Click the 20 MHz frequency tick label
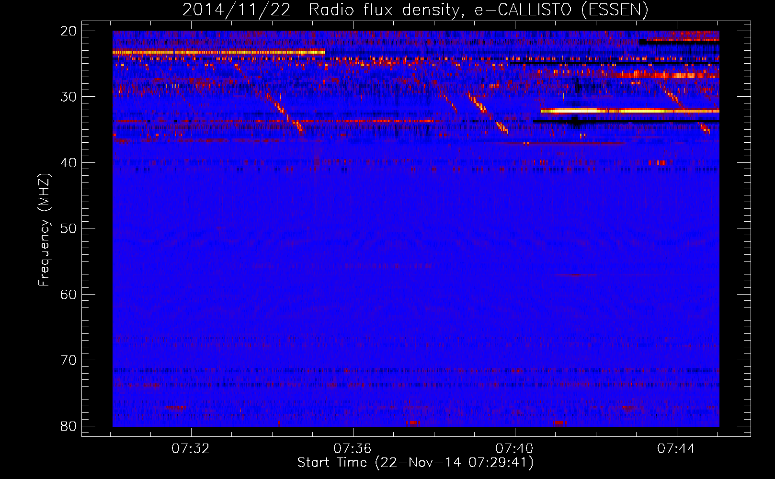The height and width of the screenshot is (479, 775). click(69, 31)
